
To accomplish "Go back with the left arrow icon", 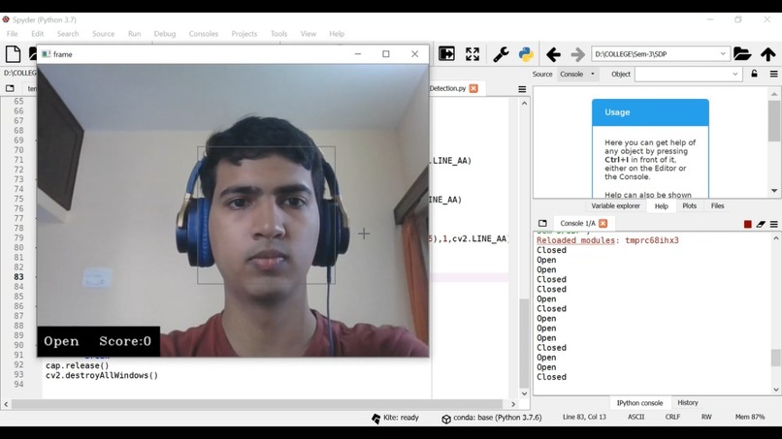I will pyautogui.click(x=553, y=54).
